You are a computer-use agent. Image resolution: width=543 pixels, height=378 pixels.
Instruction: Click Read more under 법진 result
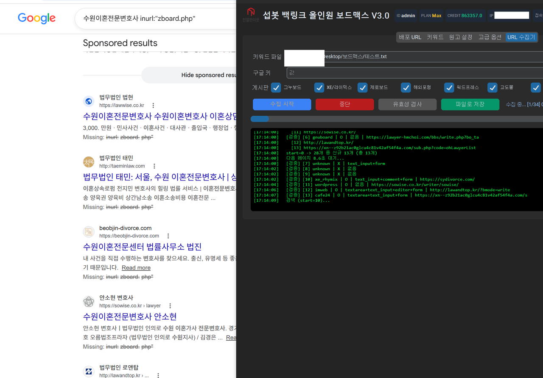pos(136,267)
